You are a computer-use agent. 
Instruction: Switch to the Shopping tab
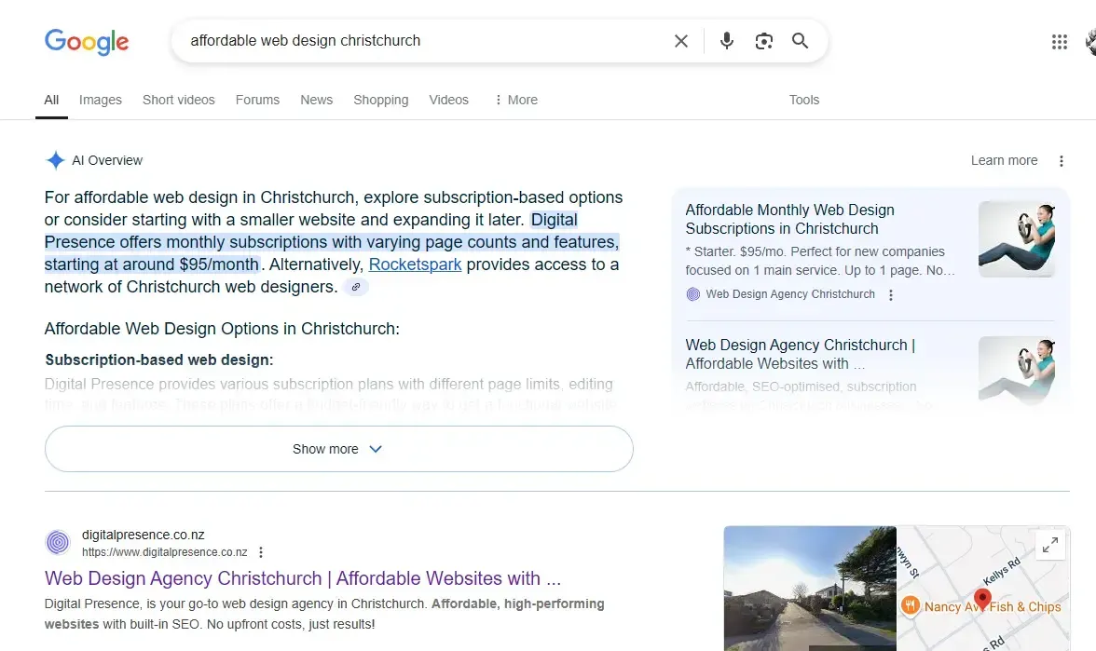(381, 100)
